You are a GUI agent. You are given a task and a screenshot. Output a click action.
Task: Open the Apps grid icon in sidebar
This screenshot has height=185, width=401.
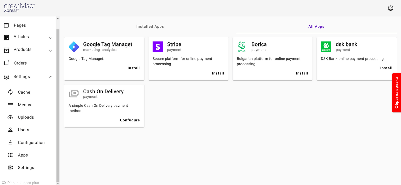coord(11,155)
